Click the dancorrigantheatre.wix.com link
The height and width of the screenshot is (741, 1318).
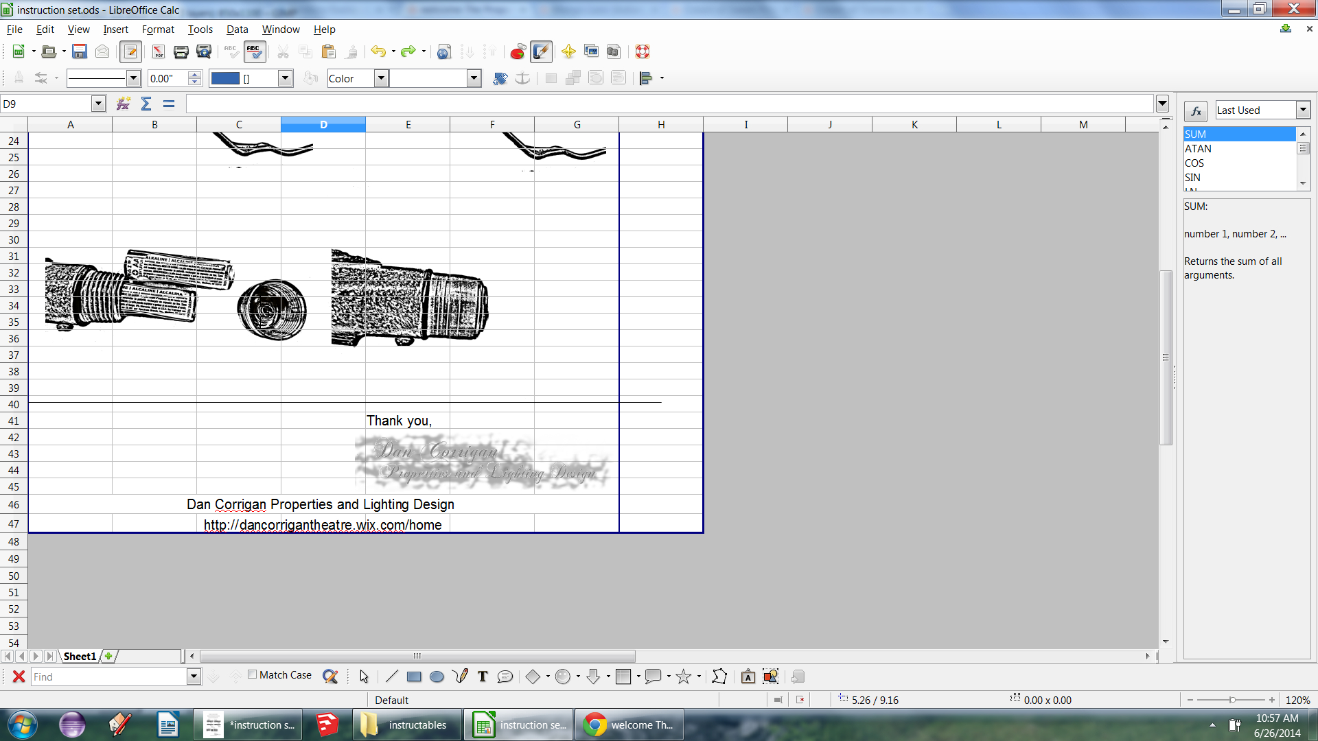click(x=323, y=525)
